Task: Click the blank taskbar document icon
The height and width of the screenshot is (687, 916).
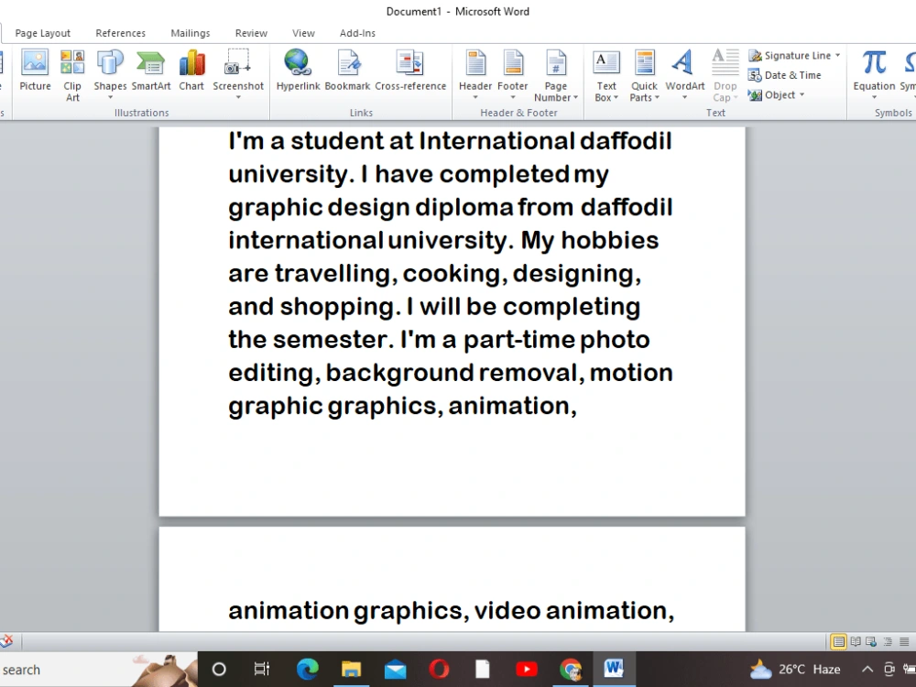Action: point(483,669)
